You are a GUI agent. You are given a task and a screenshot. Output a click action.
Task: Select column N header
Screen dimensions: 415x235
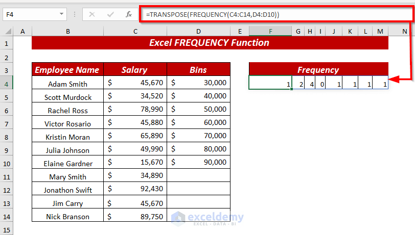click(404, 32)
